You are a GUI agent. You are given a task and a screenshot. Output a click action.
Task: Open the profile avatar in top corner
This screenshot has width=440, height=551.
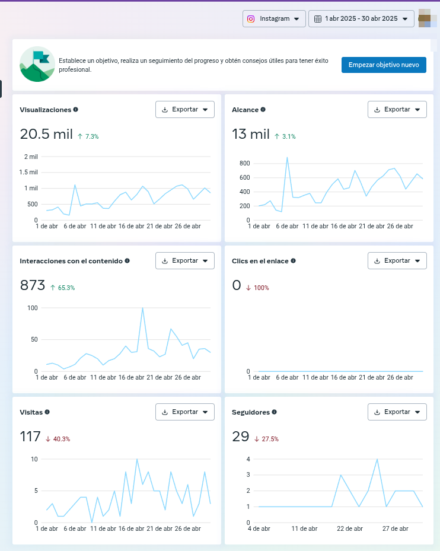pos(427,18)
